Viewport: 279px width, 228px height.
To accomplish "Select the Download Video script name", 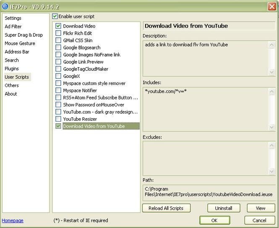I will (79, 26).
